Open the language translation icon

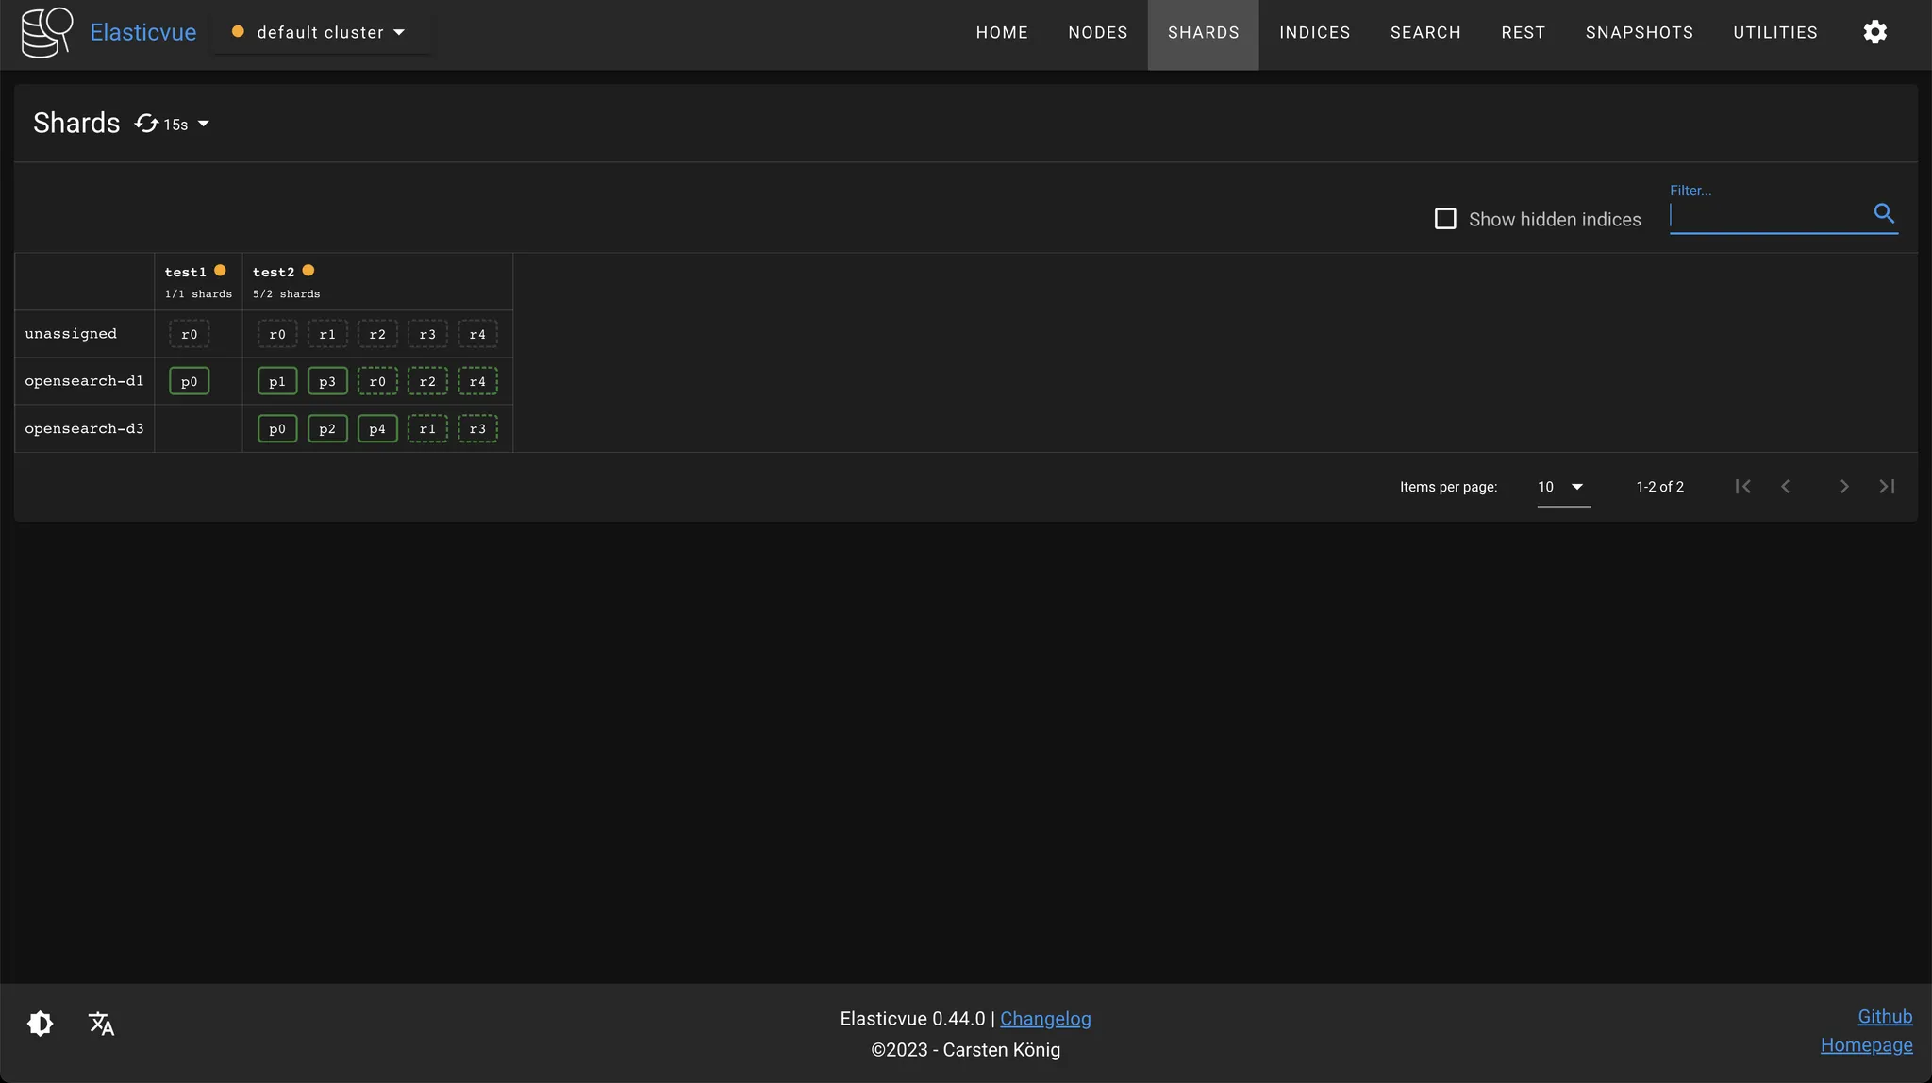[101, 1024]
